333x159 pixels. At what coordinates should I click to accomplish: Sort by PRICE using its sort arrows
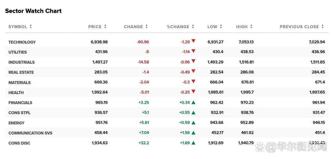tap(105, 27)
